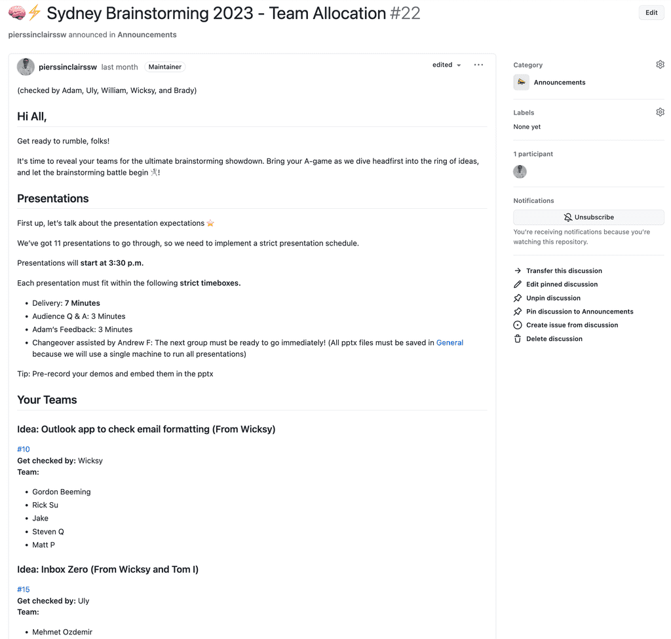Click the Delete discussion trash icon
The image size is (671, 639).
(x=517, y=338)
